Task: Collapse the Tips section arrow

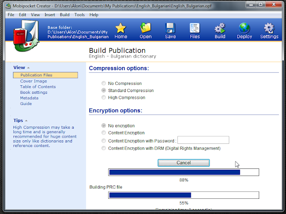Action: point(26,121)
